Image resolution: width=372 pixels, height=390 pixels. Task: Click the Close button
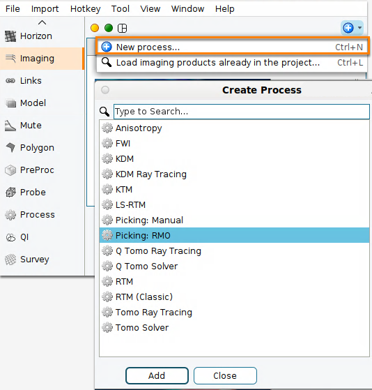pyautogui.click(x=225, y=375)
